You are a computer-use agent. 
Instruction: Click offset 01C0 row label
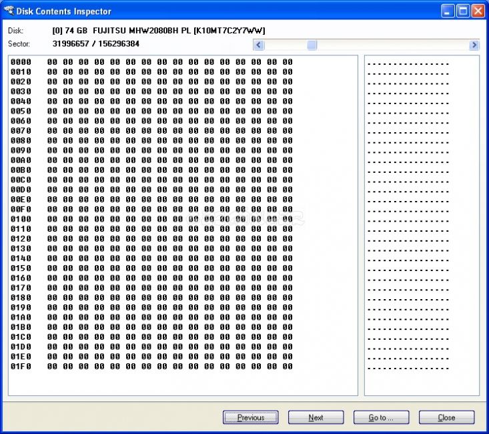21,337
